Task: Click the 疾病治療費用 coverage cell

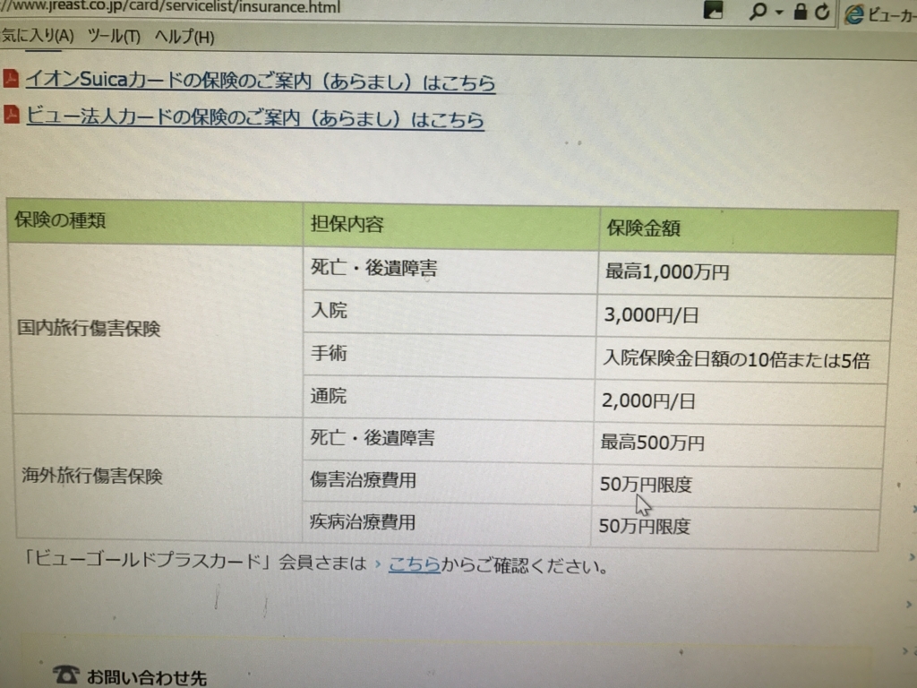Action: [446, 523]
